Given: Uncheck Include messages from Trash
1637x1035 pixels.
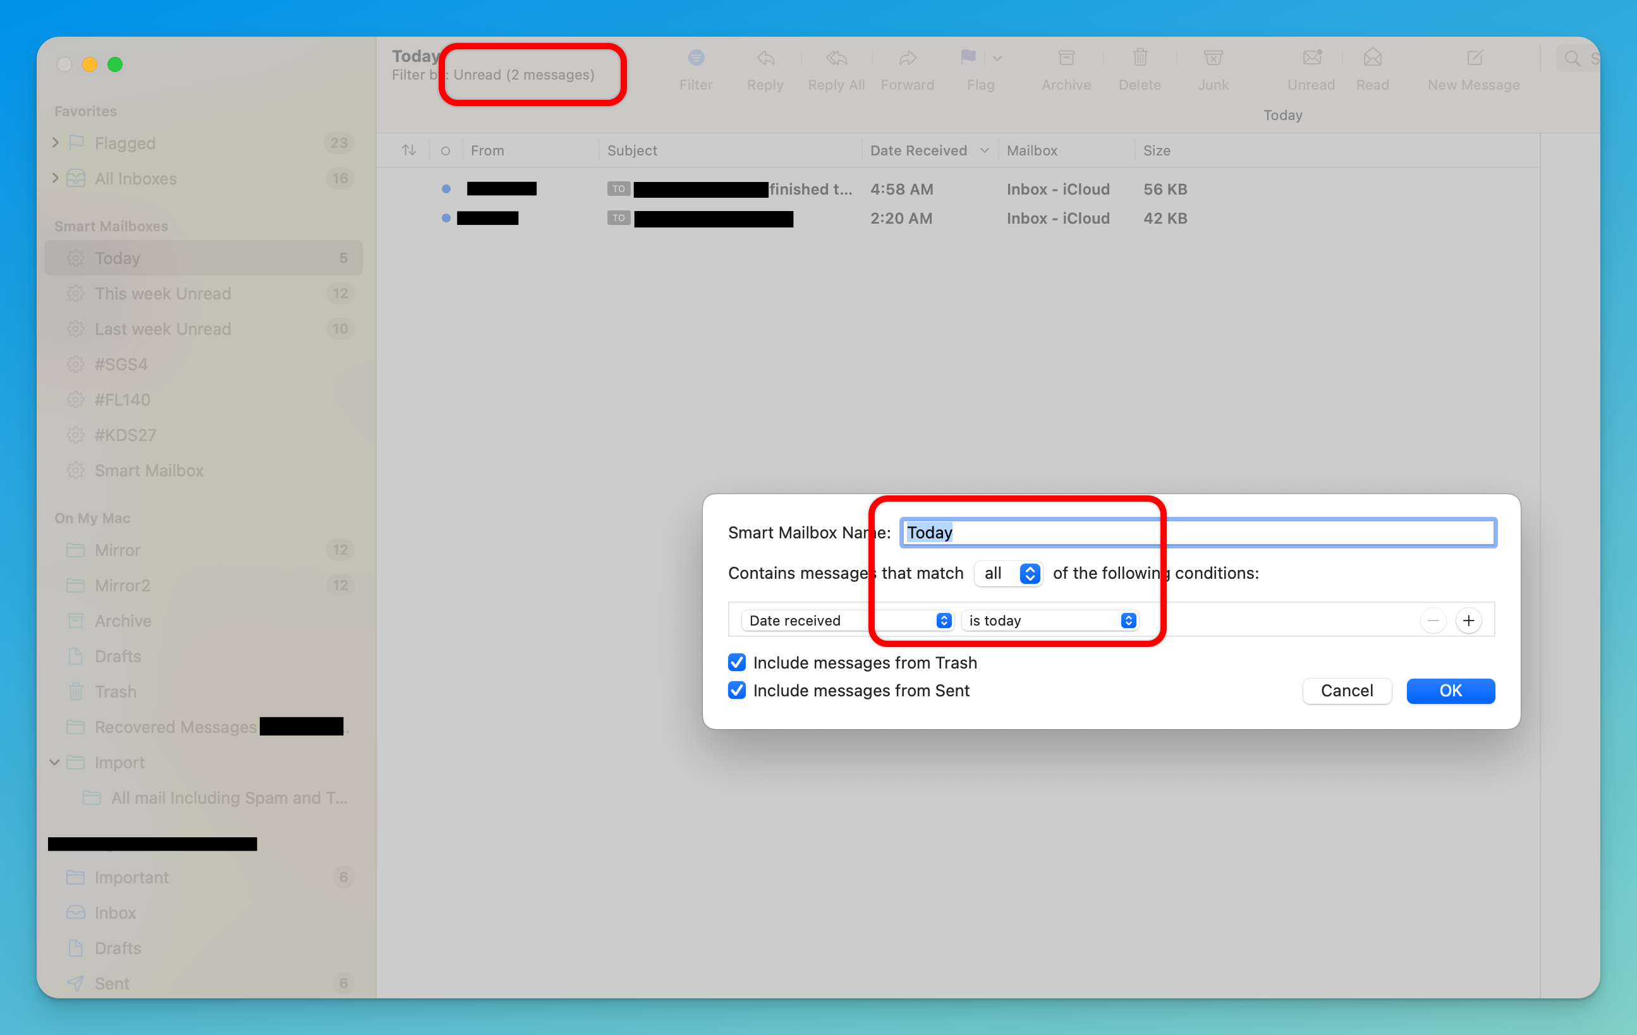Looking at the screenshot, I should 736,663.
